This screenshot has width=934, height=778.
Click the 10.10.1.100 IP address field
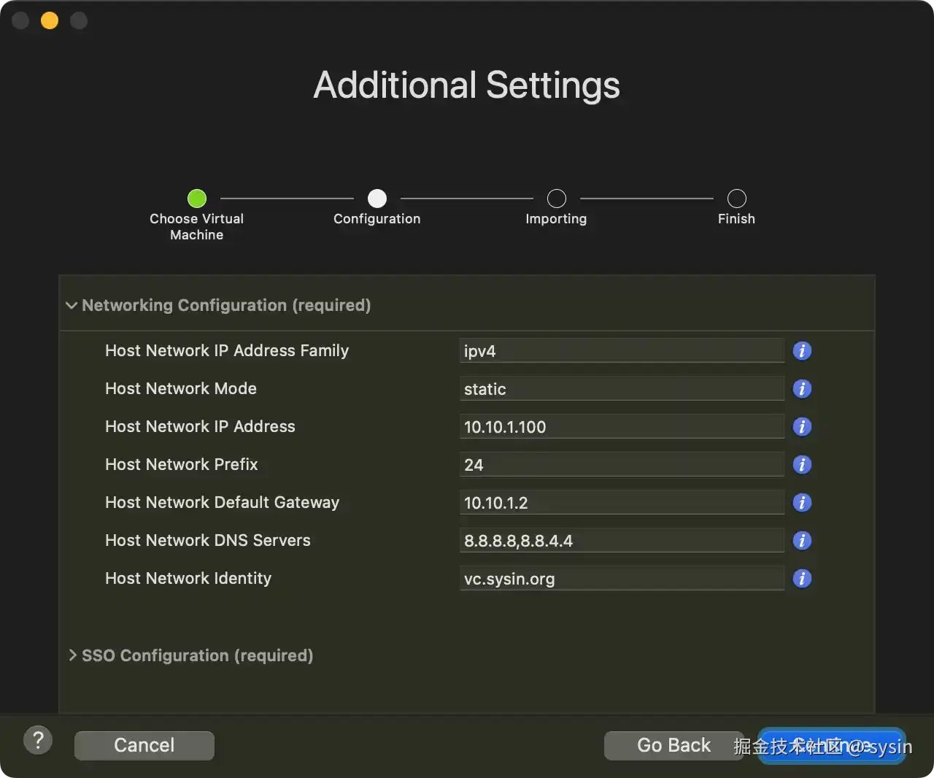622,427
